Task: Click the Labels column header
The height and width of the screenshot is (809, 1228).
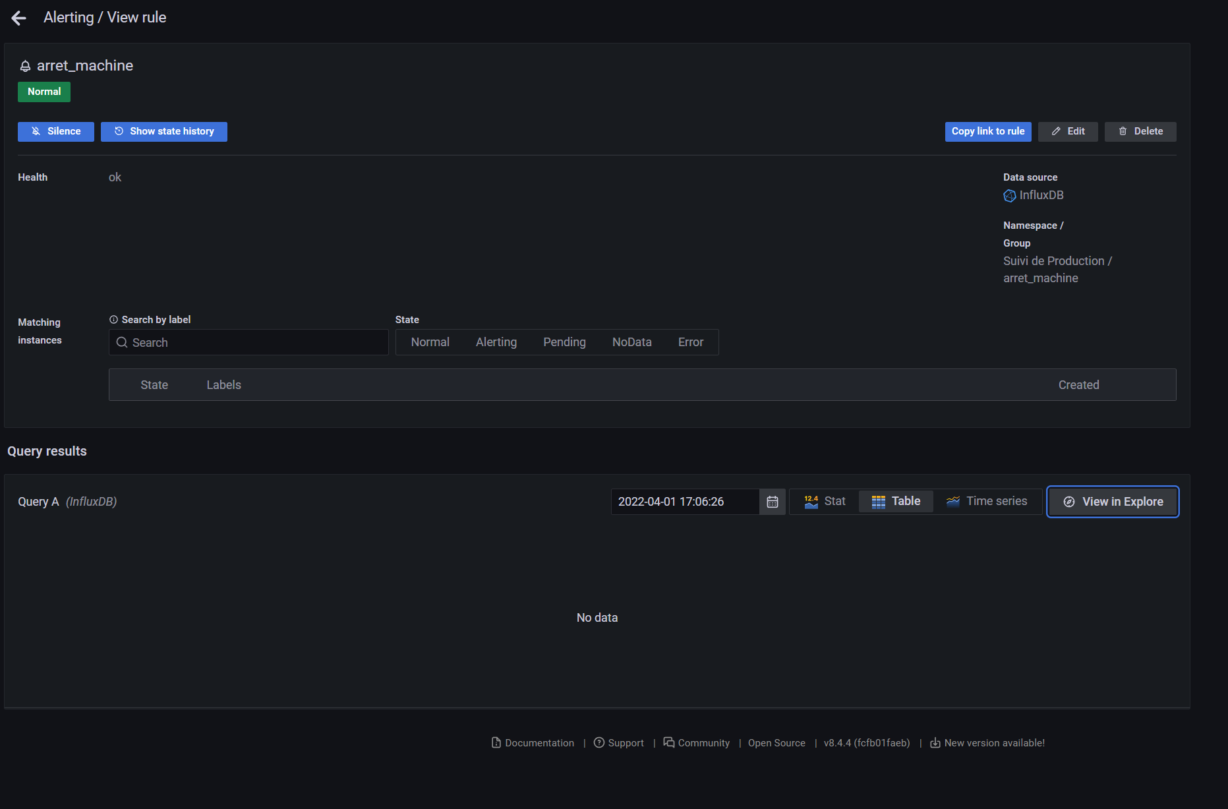Action: coord(224,385)
